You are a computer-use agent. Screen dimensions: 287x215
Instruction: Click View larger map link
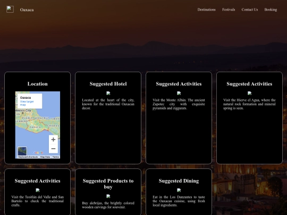point(27,103)
